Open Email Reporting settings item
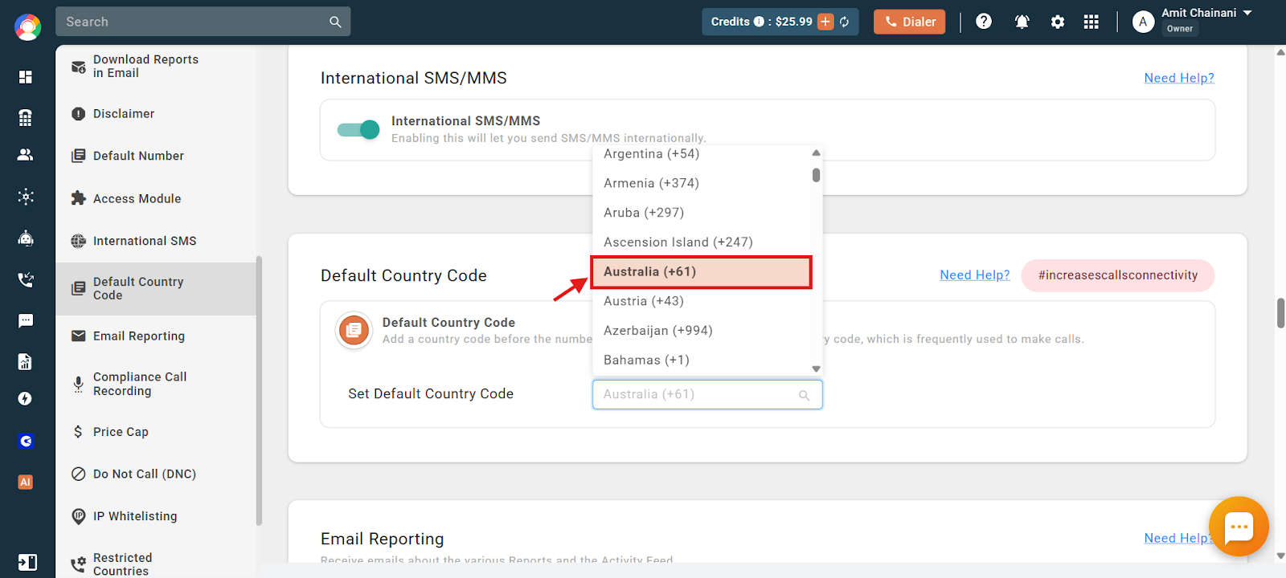Image resolution: width=1286 pixels, height=578 pixels. click(x=156, y=336)
